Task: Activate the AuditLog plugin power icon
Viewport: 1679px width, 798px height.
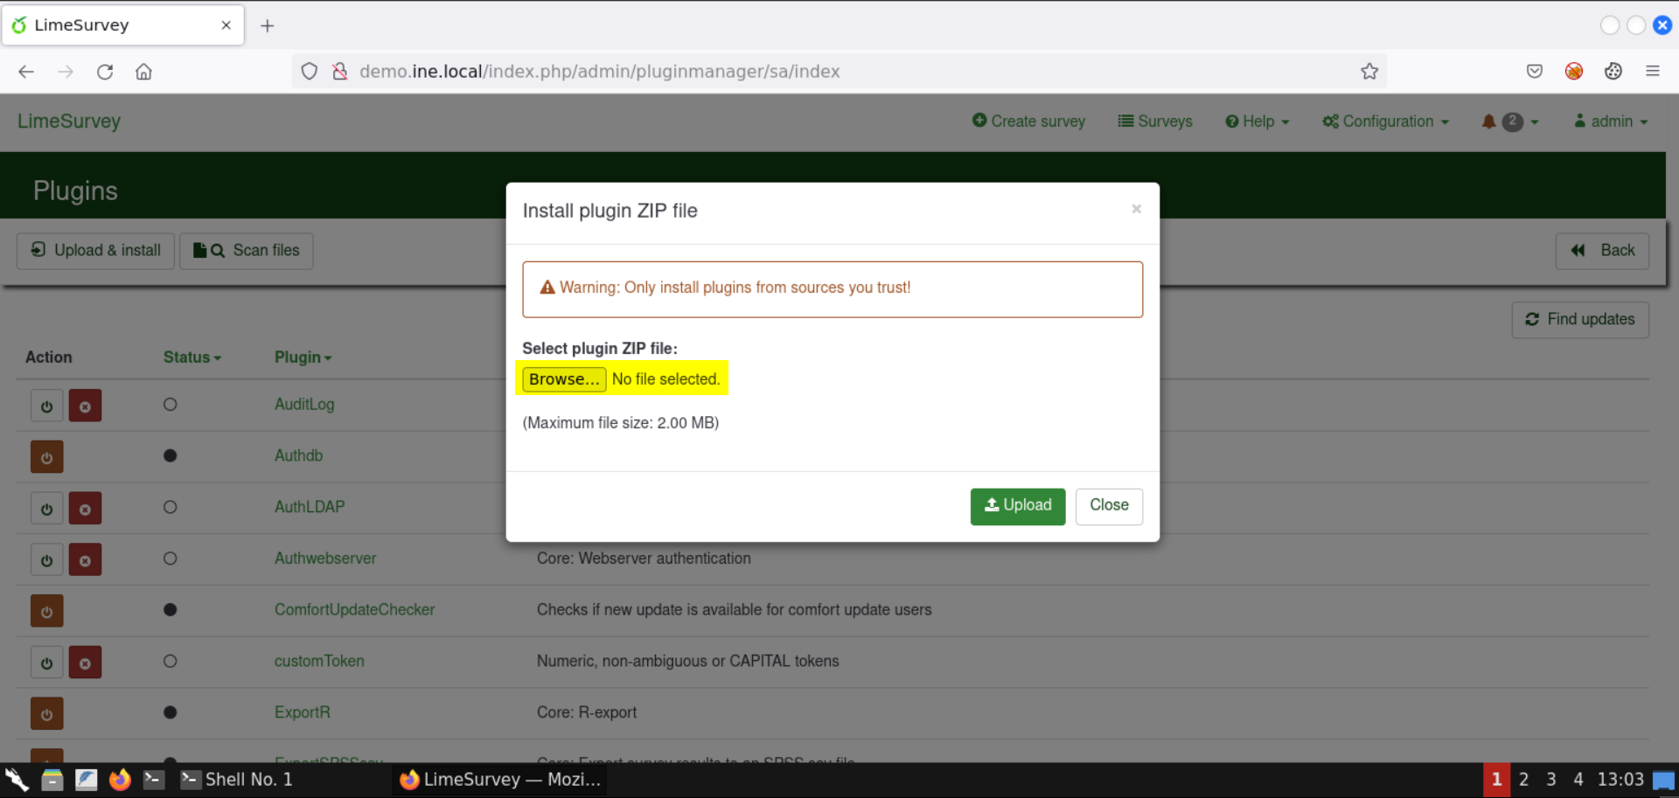Action: (x=47, y=406)
